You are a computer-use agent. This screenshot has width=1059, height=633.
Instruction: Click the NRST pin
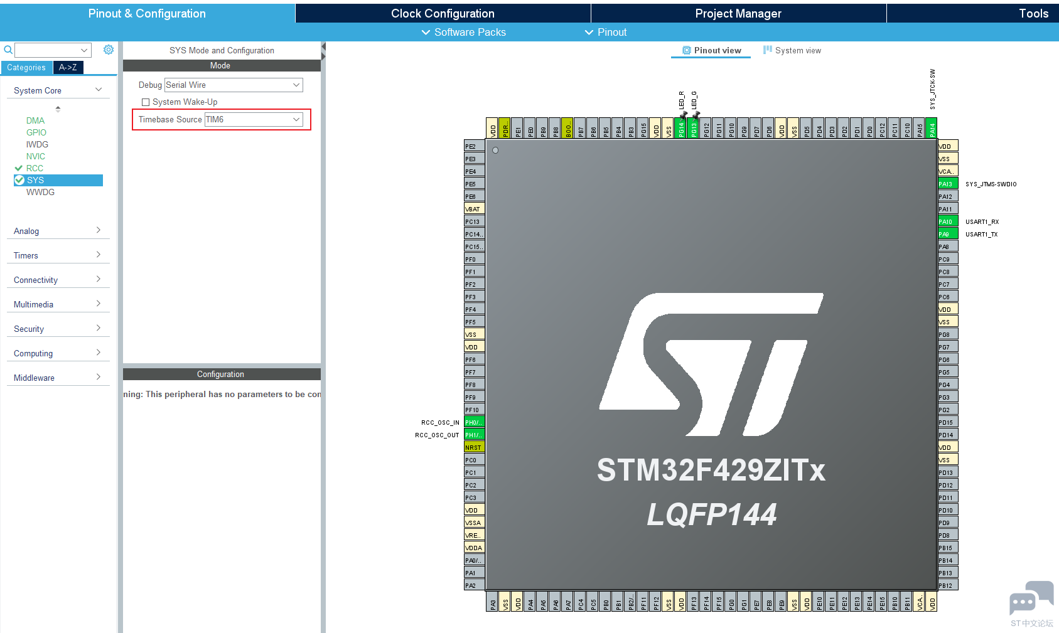pyautogui.click(x=474, y=447)
